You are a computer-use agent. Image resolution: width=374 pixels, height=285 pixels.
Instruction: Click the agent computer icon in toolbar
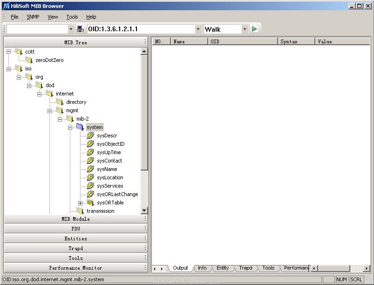coord(80,29)
